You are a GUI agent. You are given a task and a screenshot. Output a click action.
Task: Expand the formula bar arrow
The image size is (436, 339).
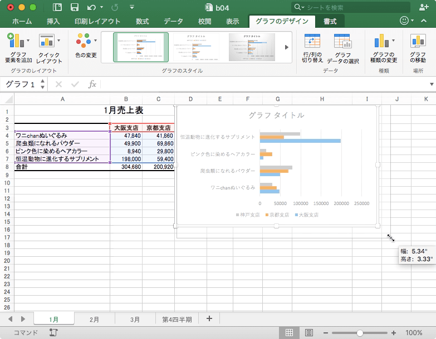pyautogui.click(x=432, y=84)
